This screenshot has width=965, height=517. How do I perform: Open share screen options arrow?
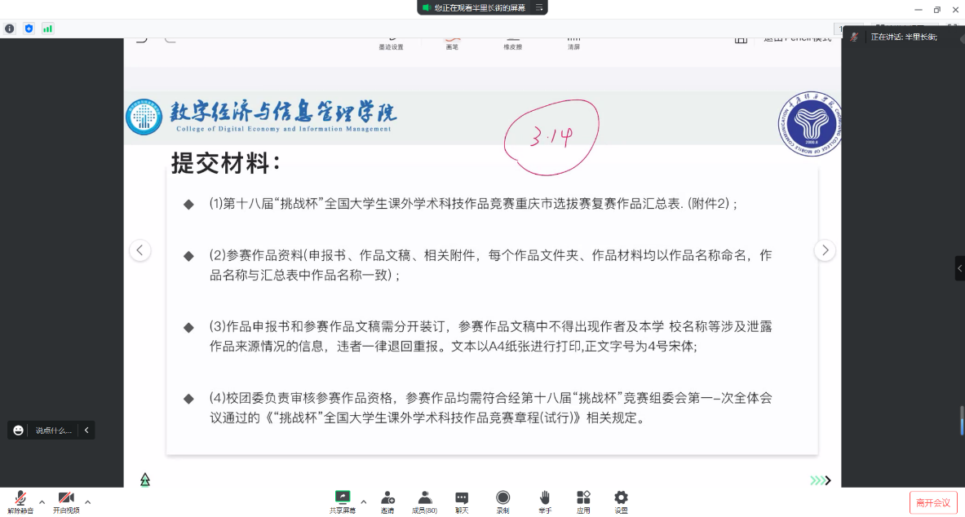[x=363, y=502]
